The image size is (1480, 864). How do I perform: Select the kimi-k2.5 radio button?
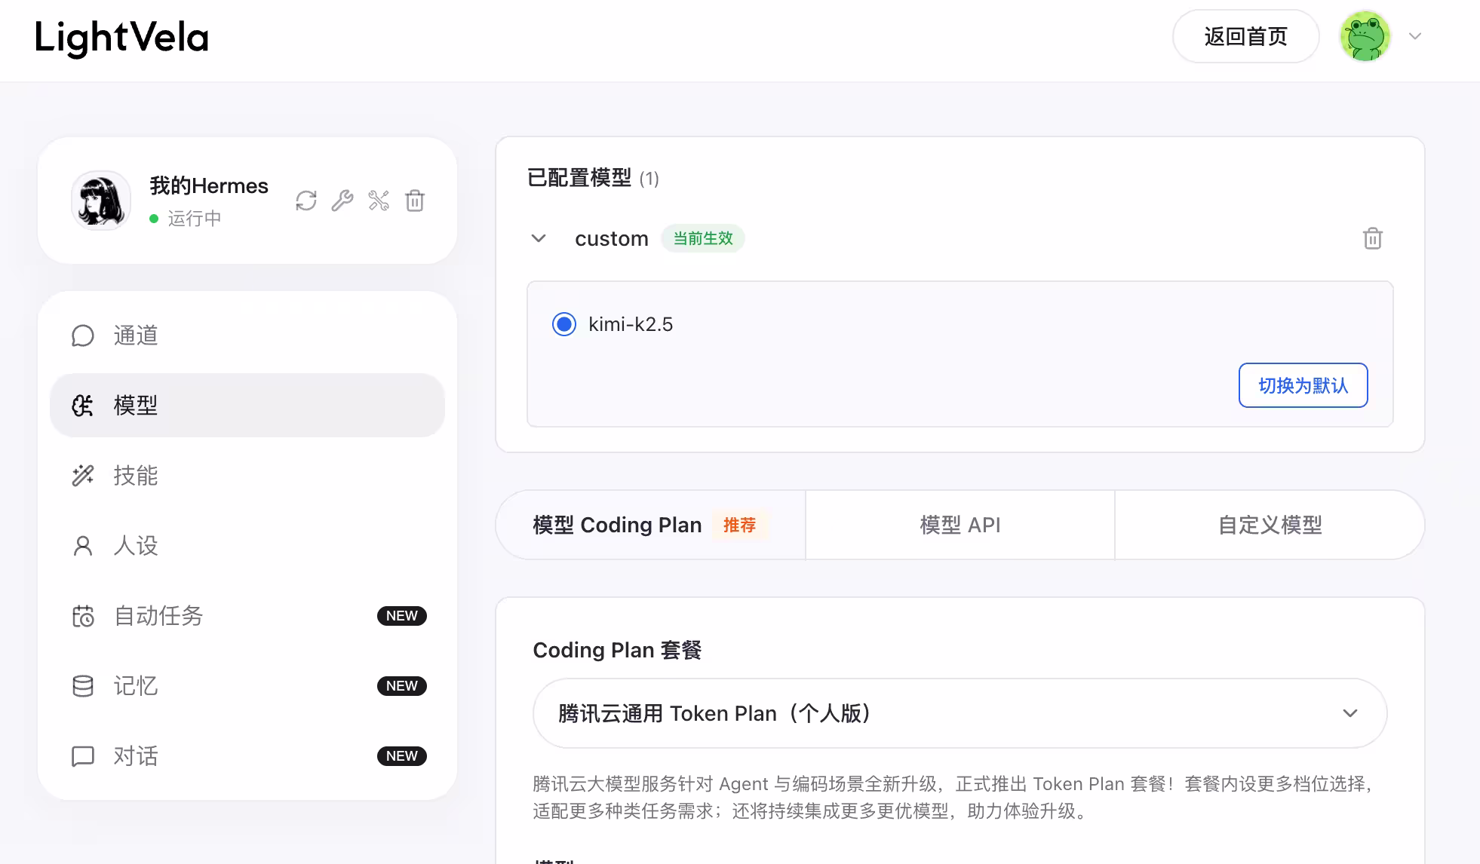click(564, 324)
